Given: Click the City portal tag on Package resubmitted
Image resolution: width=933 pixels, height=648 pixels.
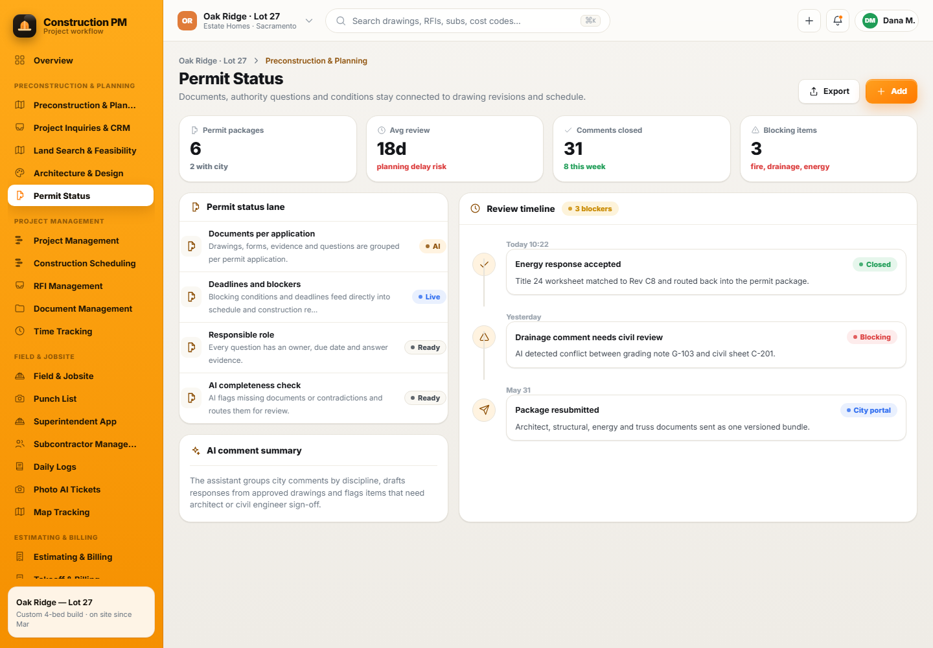Looking at the screenshot, I should click(x=869, y=410).
